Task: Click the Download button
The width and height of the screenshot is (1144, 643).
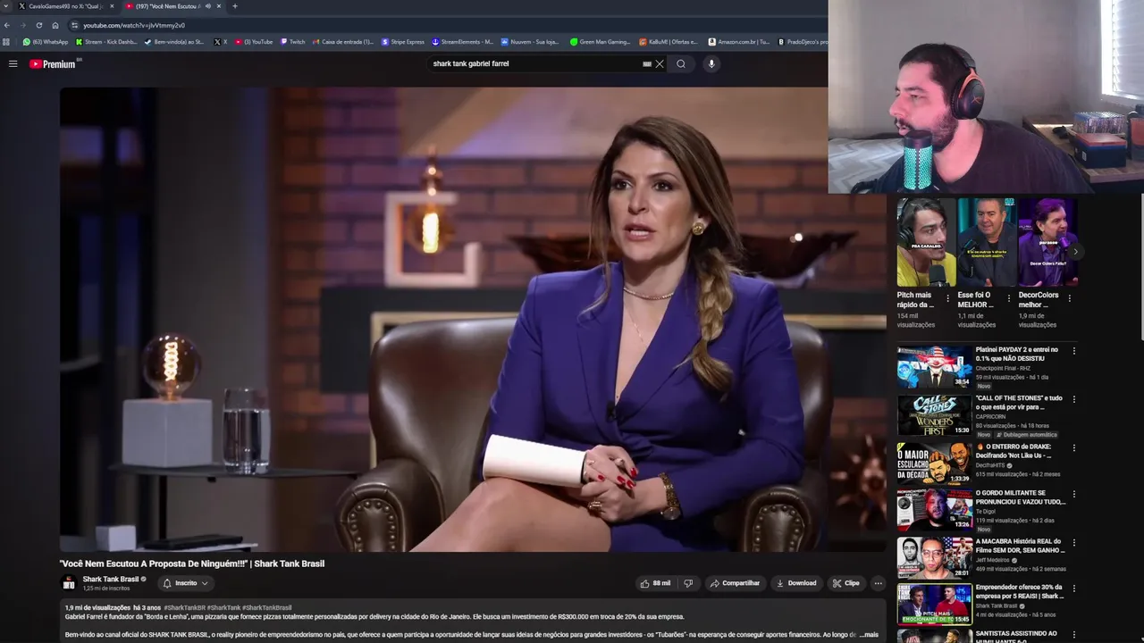Action: (x=796, y=583)
